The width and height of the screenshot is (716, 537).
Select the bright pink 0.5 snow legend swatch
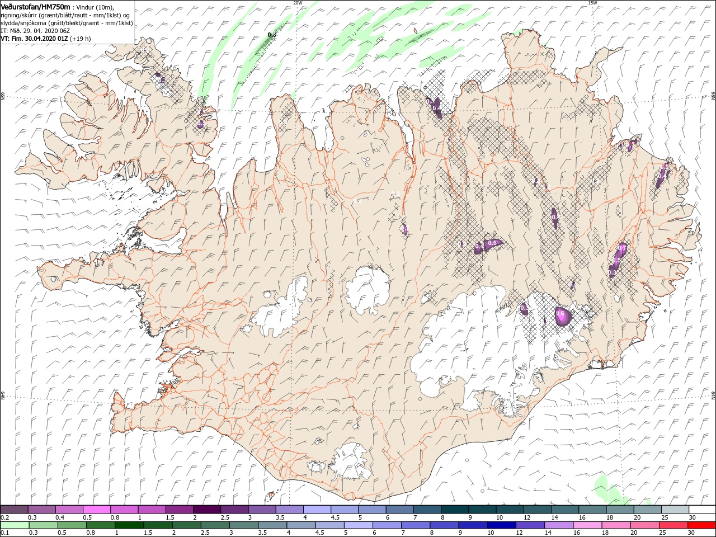pos(96,509)
